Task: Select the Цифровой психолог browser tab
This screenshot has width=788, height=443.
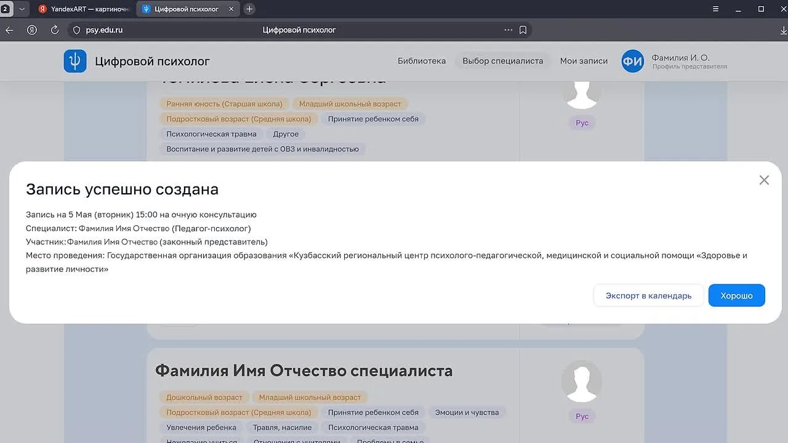Action: point(188,9)
